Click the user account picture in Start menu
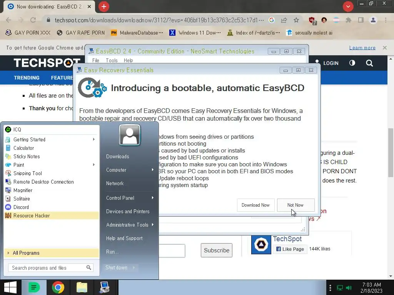This screenshot has height=295, width=394. click(130, 135)
